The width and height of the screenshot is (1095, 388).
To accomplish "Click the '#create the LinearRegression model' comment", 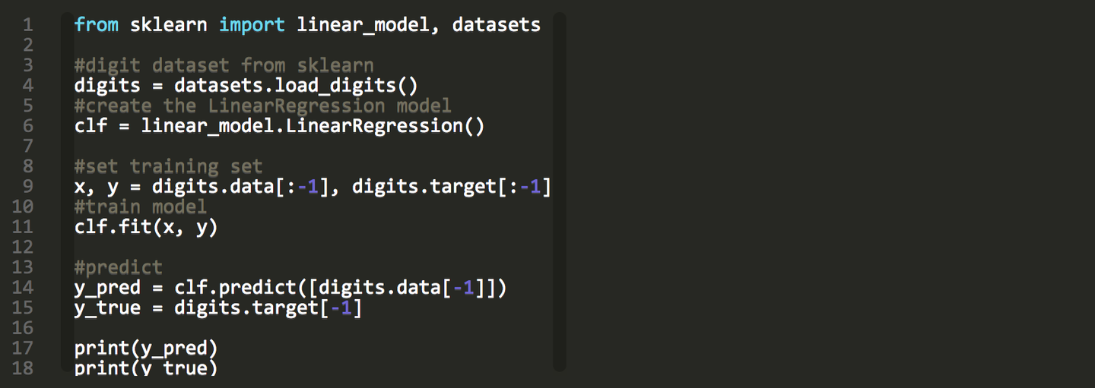I will point(262,106).
